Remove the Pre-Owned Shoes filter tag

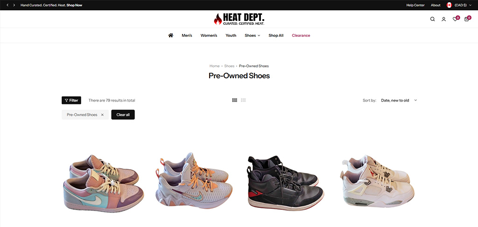tap(102, 115)
